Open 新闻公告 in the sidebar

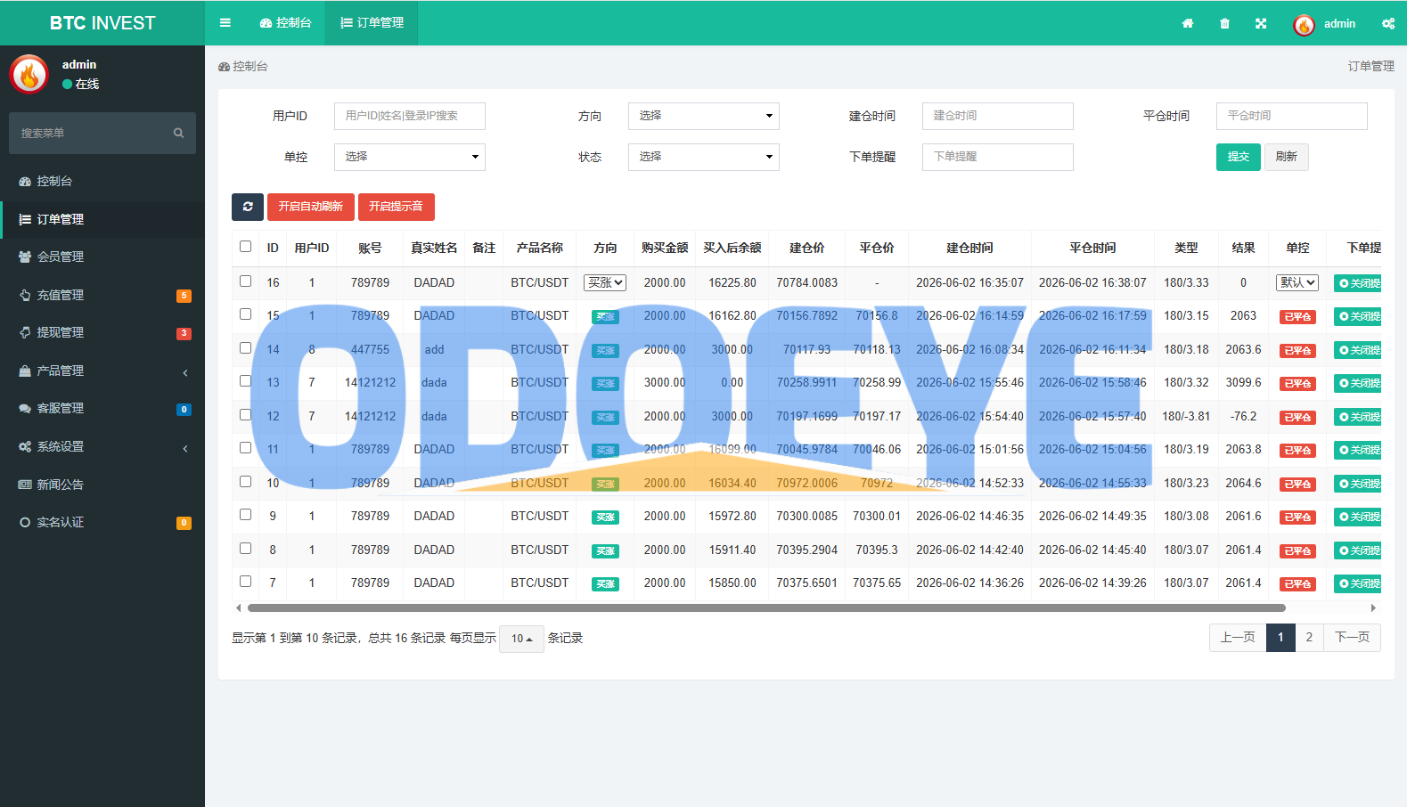[102, 485]
